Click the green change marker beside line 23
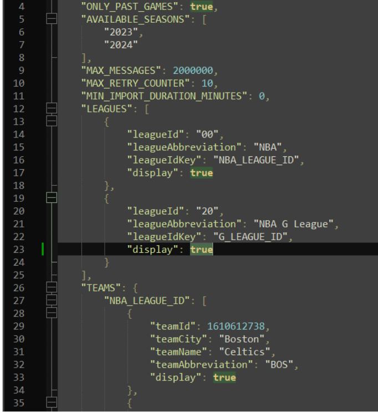 pos(43,249)
